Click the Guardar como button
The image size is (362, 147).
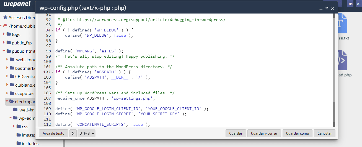[x=298, y=133]
